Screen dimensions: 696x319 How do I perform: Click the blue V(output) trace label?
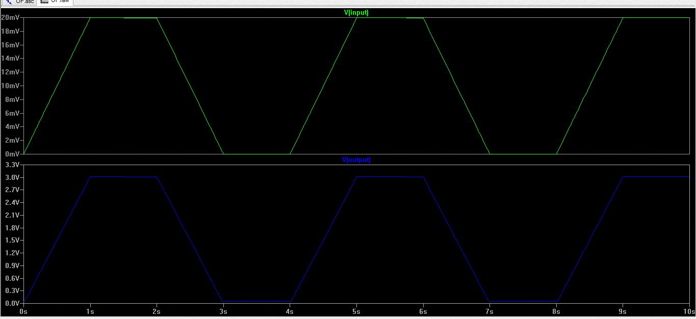356,159
